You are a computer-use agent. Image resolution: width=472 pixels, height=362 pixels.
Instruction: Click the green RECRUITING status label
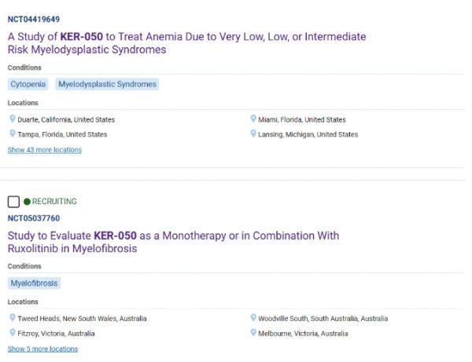click(54, 201)
